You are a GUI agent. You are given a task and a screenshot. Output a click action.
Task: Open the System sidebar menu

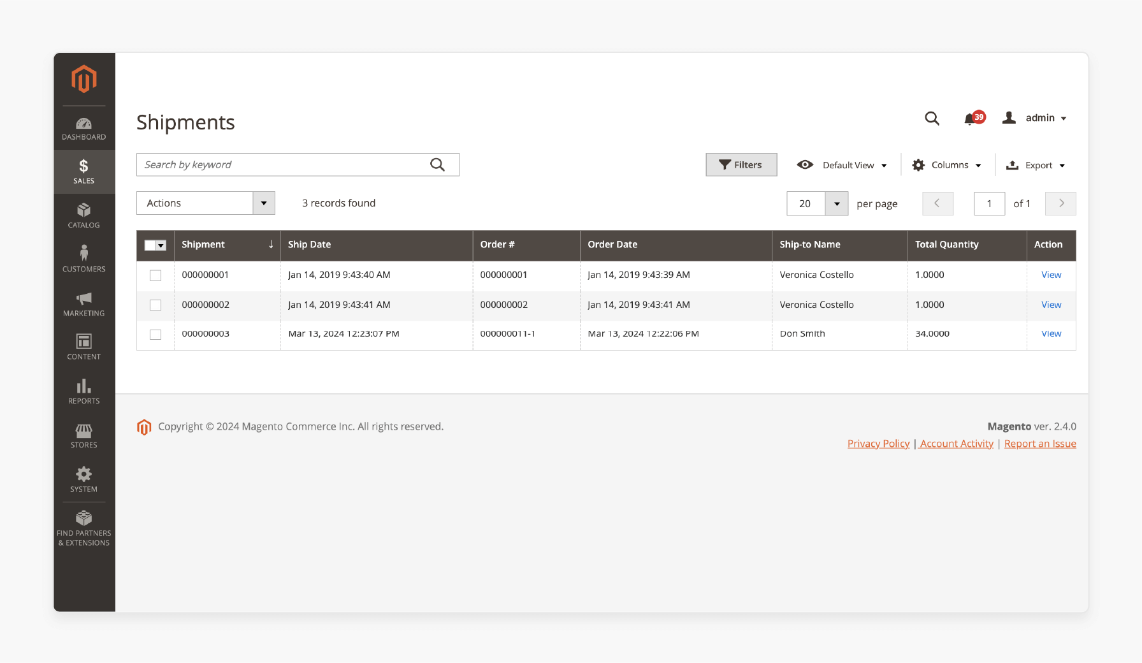coord(84,480)
